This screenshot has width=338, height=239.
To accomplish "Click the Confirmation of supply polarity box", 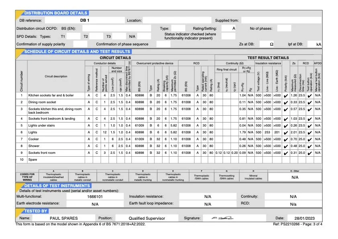I will [80, 44].
